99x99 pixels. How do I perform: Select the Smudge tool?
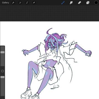71,3
